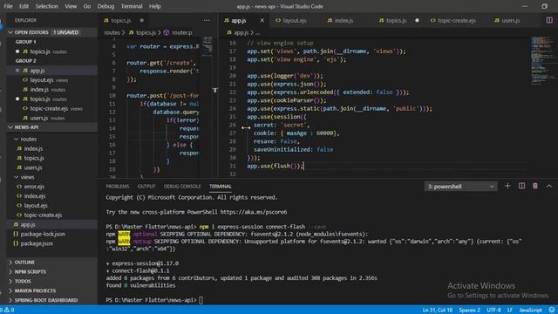Open the File menu

click(x=8, y=6)
